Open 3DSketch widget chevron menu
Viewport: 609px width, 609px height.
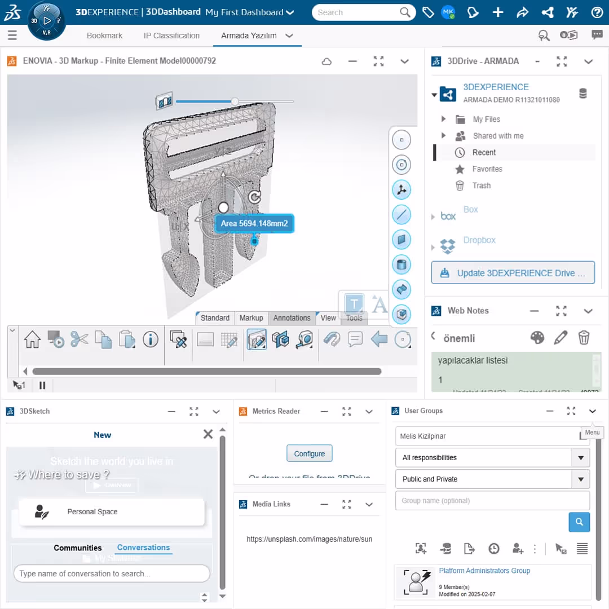point(217,411)
